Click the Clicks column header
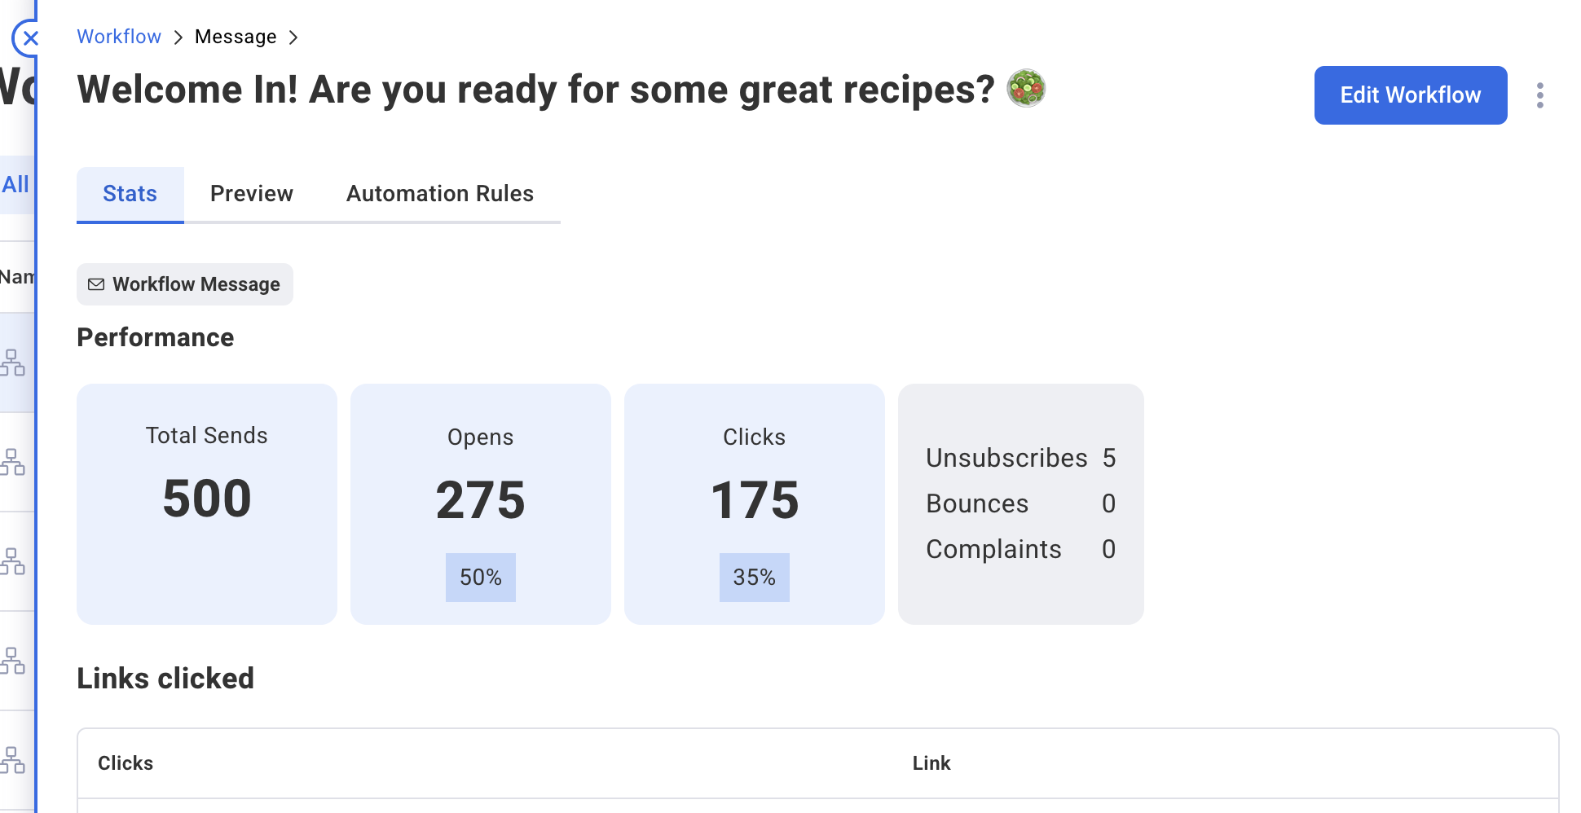 click(125, 763)
